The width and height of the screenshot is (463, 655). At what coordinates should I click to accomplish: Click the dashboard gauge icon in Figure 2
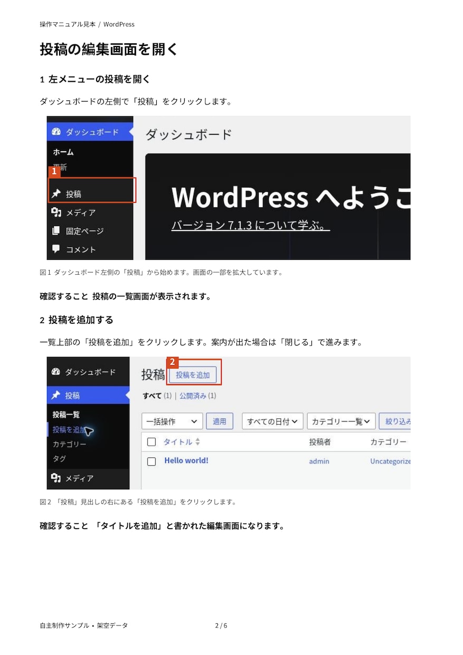coord(55,372)
